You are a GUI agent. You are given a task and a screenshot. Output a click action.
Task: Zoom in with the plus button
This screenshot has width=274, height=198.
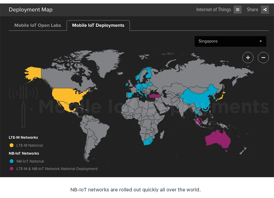[x=248, y=58]
